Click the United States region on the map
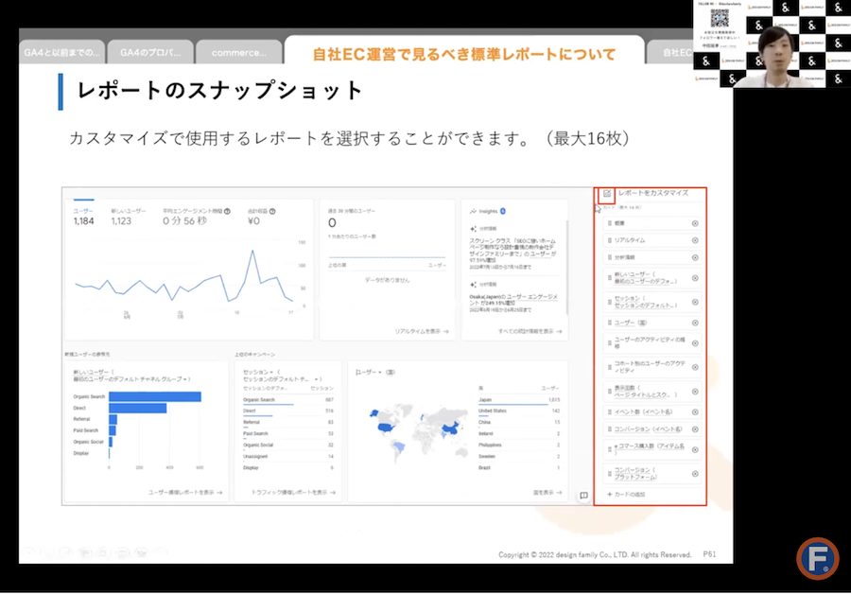The height and width of the screenshot is (594, 851). (x=386, y=428)
